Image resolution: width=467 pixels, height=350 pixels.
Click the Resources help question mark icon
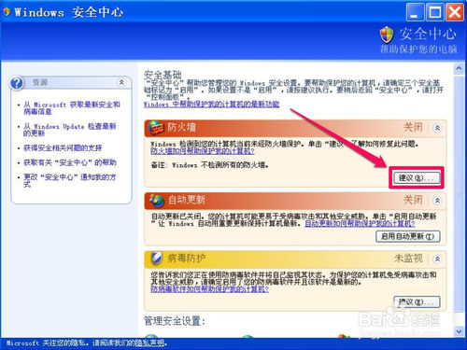point(17,83)
